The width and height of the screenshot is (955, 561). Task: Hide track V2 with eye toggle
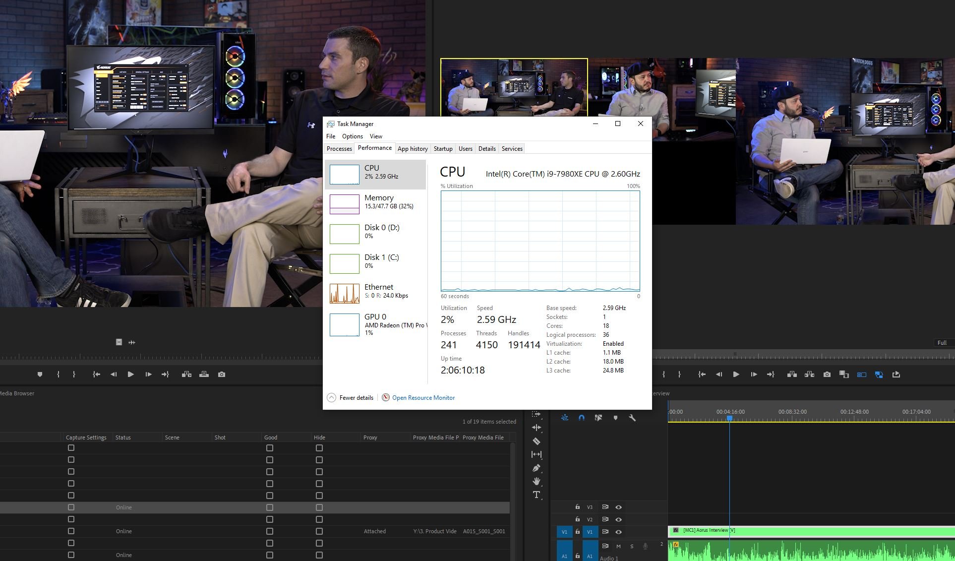click(618, 519)
